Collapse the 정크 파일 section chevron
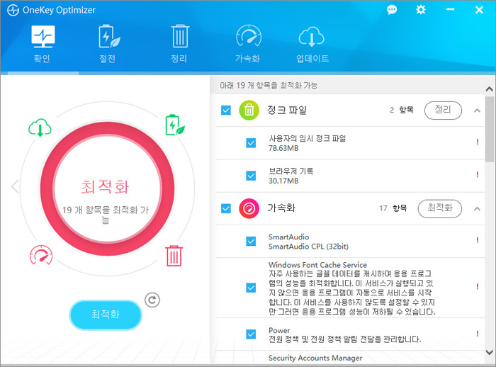Viewport: 496px width, 367px height. tap(477, 111)
